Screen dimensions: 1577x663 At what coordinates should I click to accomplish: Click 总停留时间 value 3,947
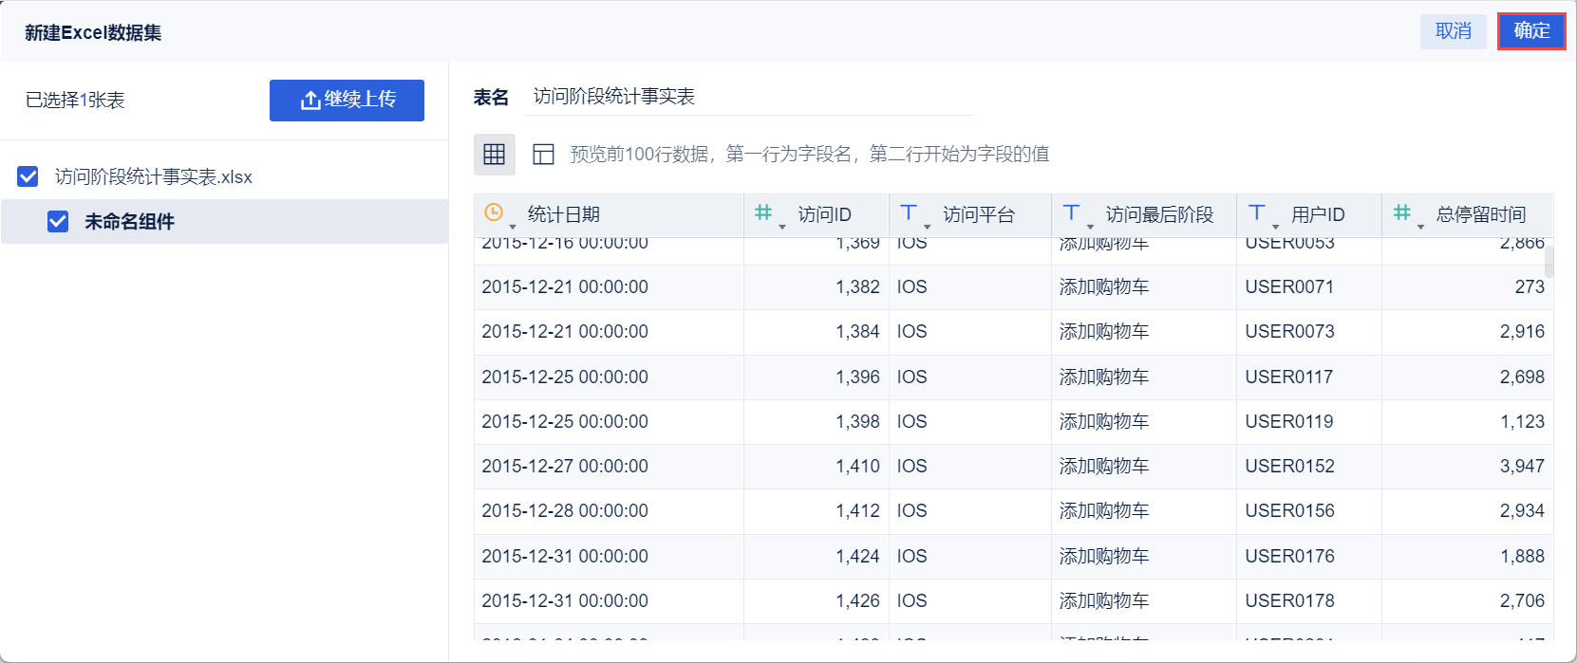(x=1522, y=466)
